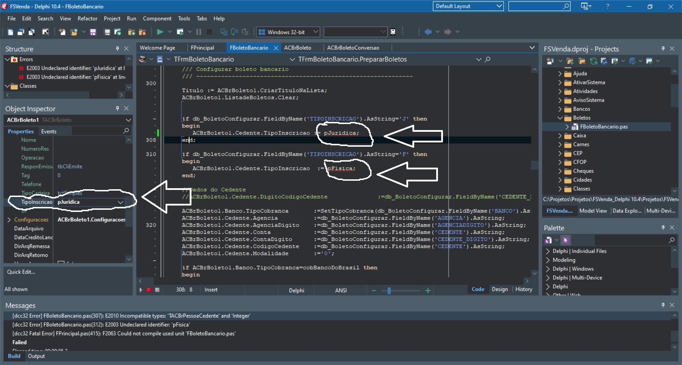682x365 pixels.
Task: Switch to the FPrincipal editor tab
Action: pos(202,48)
